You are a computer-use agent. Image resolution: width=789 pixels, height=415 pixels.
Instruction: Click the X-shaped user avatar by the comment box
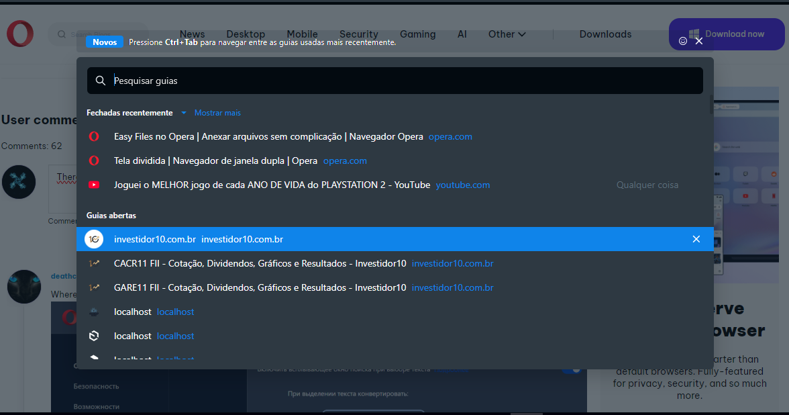point(19,182)
